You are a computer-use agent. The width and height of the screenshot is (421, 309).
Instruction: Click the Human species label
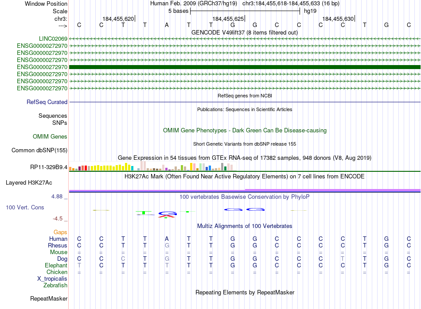[x=58, y=239]
